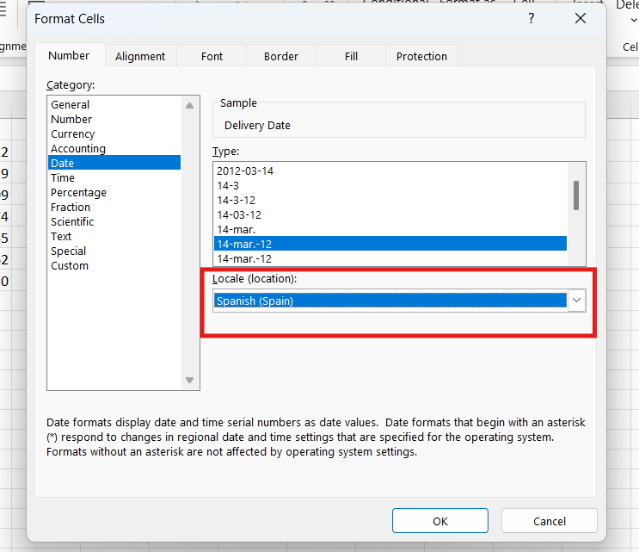The width and height of the screenshot is (639, 552).
Task: Go to the Border tab
Action: [281, 56]
